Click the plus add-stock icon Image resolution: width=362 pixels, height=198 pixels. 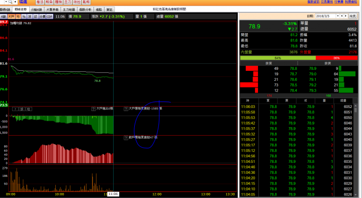pyautogui.click(x=15, y=2)
